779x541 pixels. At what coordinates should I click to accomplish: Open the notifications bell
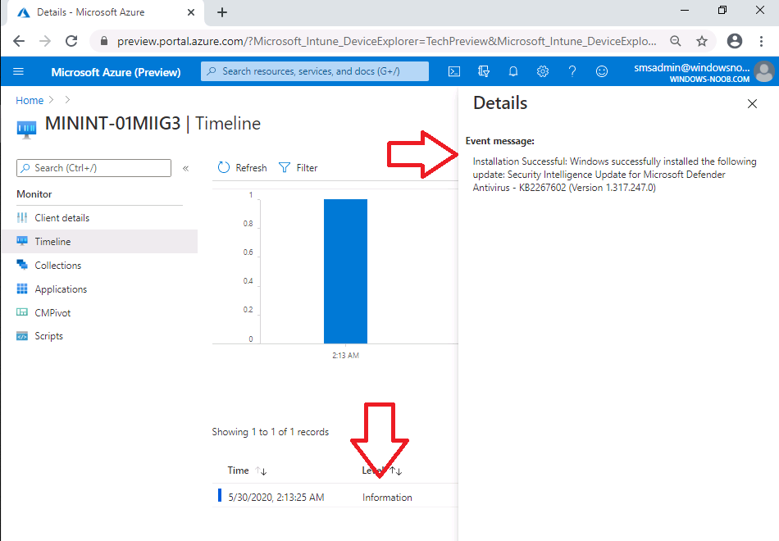pyautogui.click(x=513, y=71)
